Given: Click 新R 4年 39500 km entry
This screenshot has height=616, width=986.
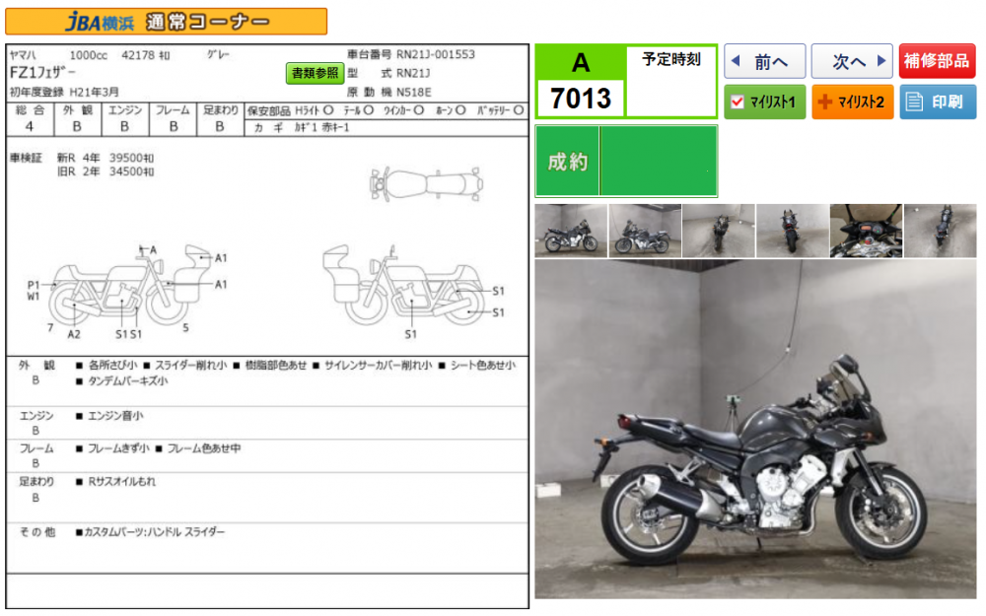Looking at the screenshot, I should click(106, 158).
